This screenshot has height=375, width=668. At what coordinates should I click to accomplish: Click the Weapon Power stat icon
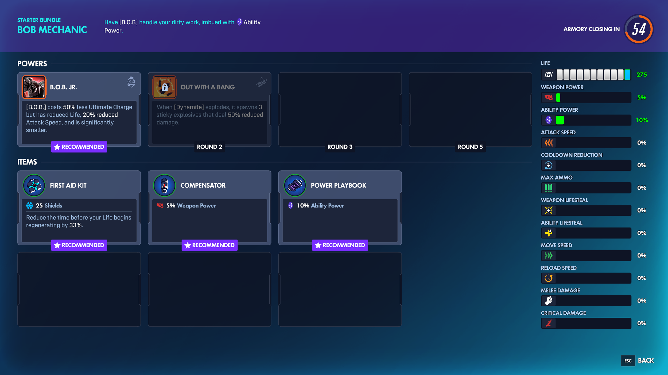coord(548,98)
